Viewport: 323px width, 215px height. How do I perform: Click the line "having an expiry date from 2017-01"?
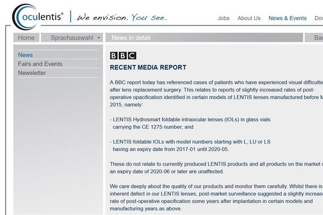coord(171,149)
